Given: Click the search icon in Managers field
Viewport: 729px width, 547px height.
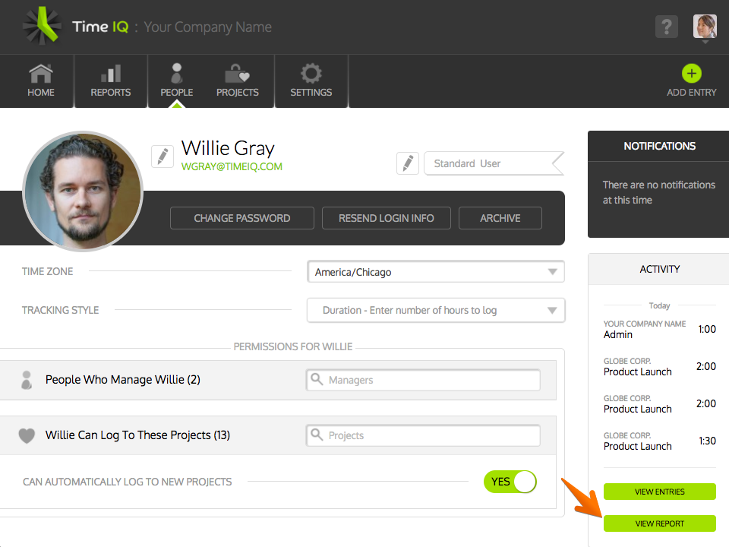Looking at the screenshot, I should [x=317, y=379].
